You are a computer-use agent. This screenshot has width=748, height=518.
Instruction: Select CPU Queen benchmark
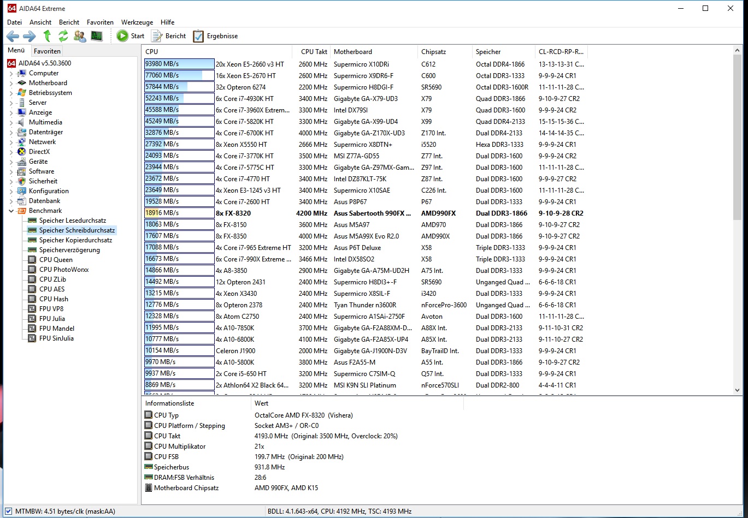pos(56,260)
